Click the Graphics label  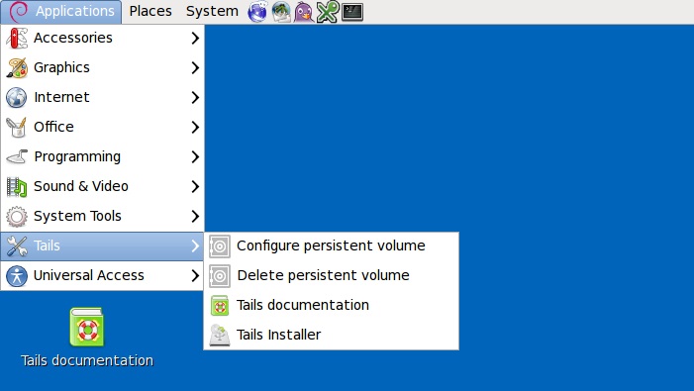[x=61, y=67]
